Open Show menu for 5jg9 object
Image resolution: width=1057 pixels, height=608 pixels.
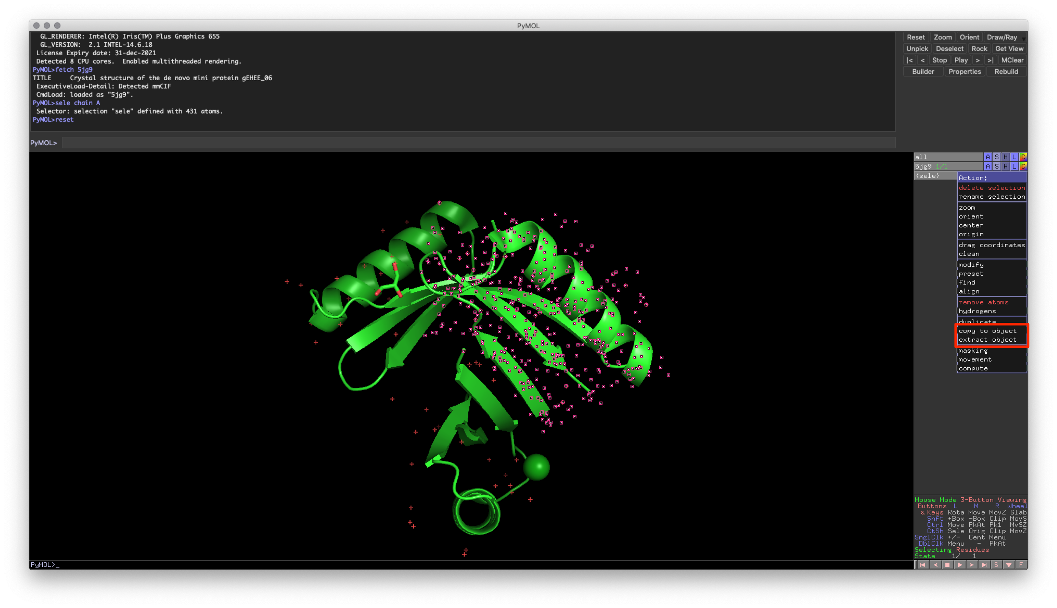[996, 166]
